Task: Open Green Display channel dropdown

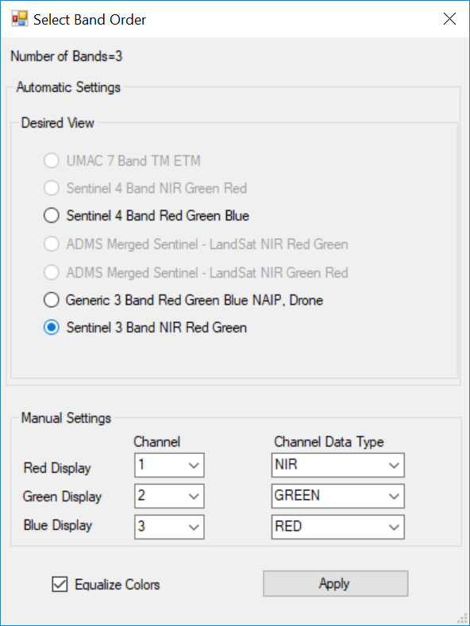Action: point(169,496)
